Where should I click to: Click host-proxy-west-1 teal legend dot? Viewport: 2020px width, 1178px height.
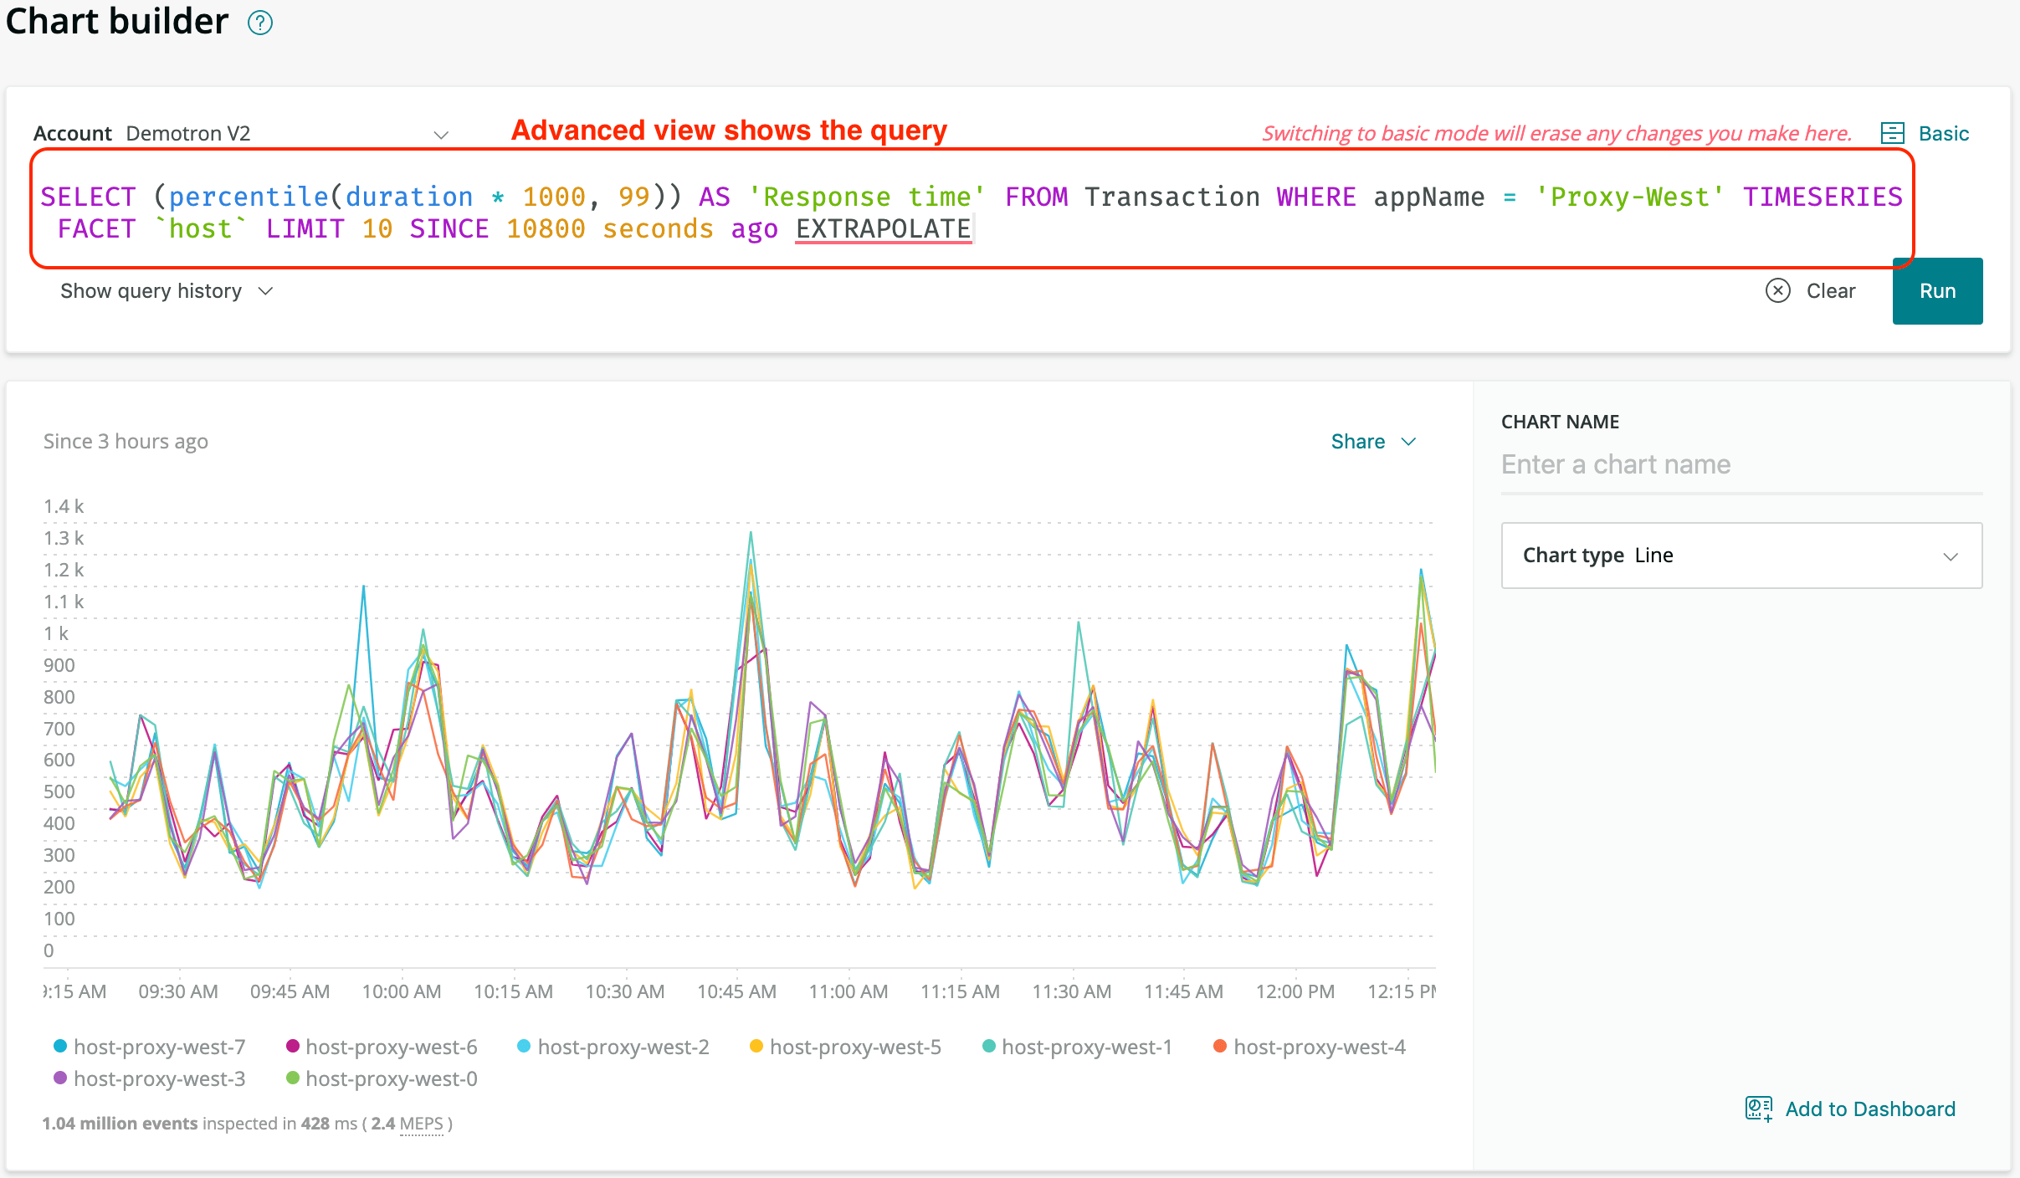click(988, 1046)
